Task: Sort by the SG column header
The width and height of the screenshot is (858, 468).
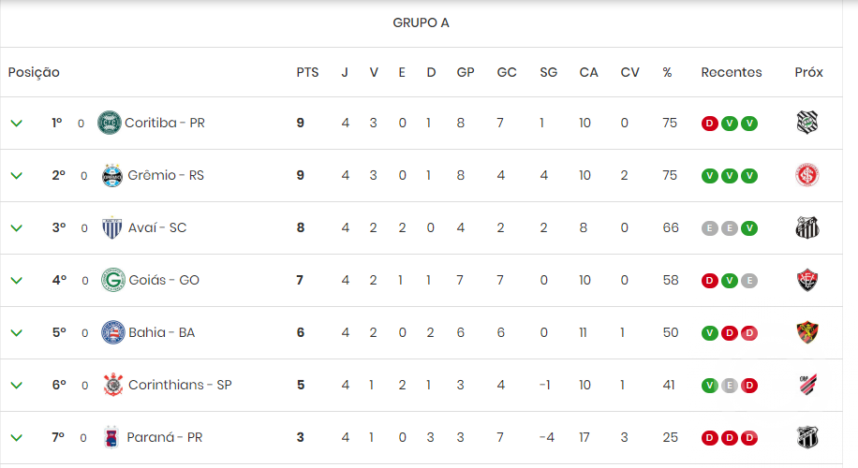Action: [x=548, y=72]
